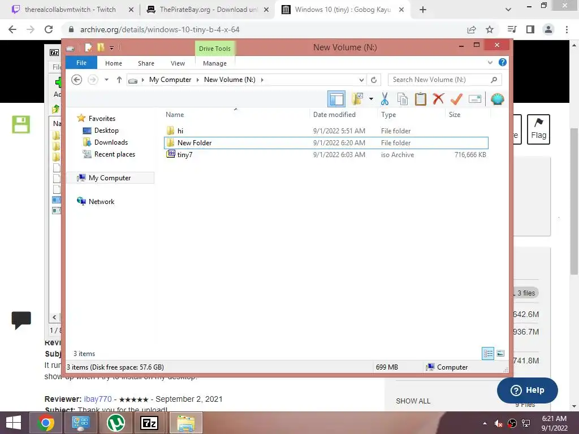Click New Volume (N:) breadcrumb
The height and width of the screenshot is (434, 579).
click(230, 79)
